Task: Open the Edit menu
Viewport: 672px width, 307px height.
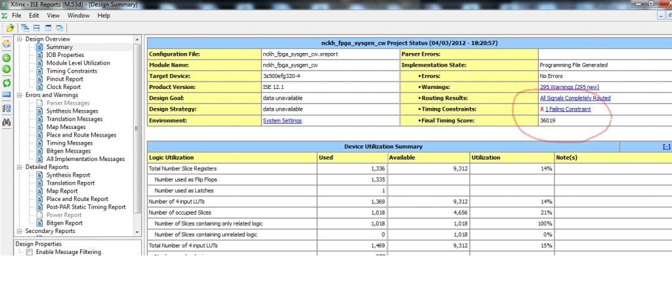Action: click(x=34, y=16)
